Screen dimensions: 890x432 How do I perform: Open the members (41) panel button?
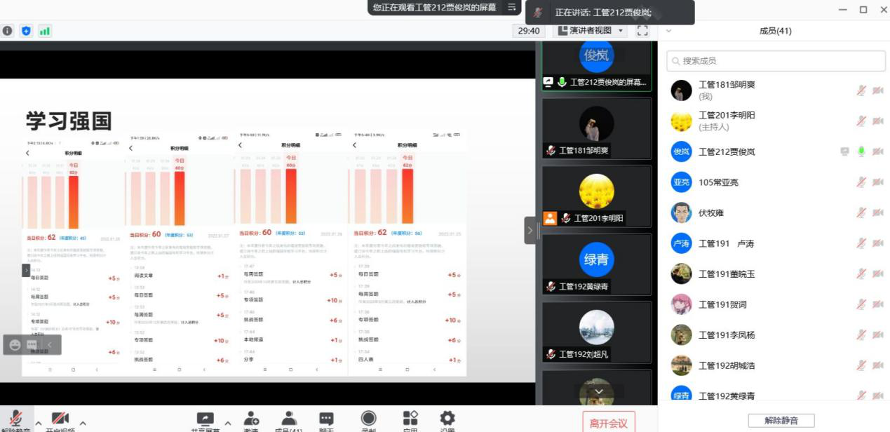point(288,419)
